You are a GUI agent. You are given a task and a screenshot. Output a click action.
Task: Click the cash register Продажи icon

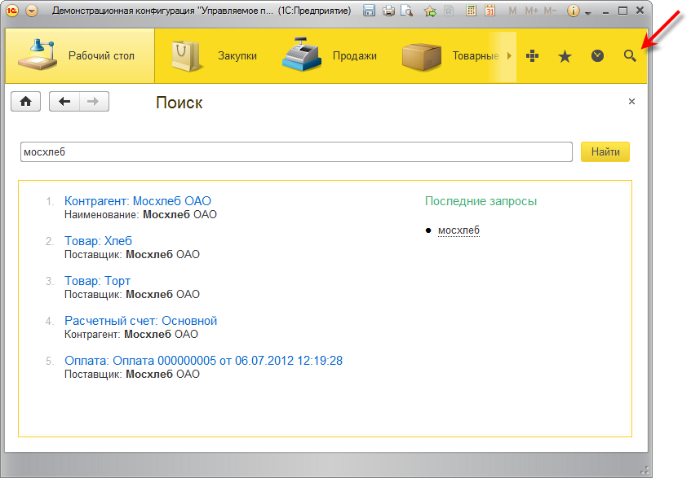(302, 55)
